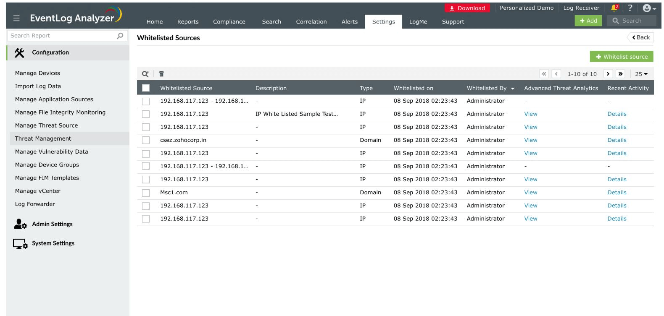Open the notifications bell icon

pyautogui.click(x=614, y=8)
